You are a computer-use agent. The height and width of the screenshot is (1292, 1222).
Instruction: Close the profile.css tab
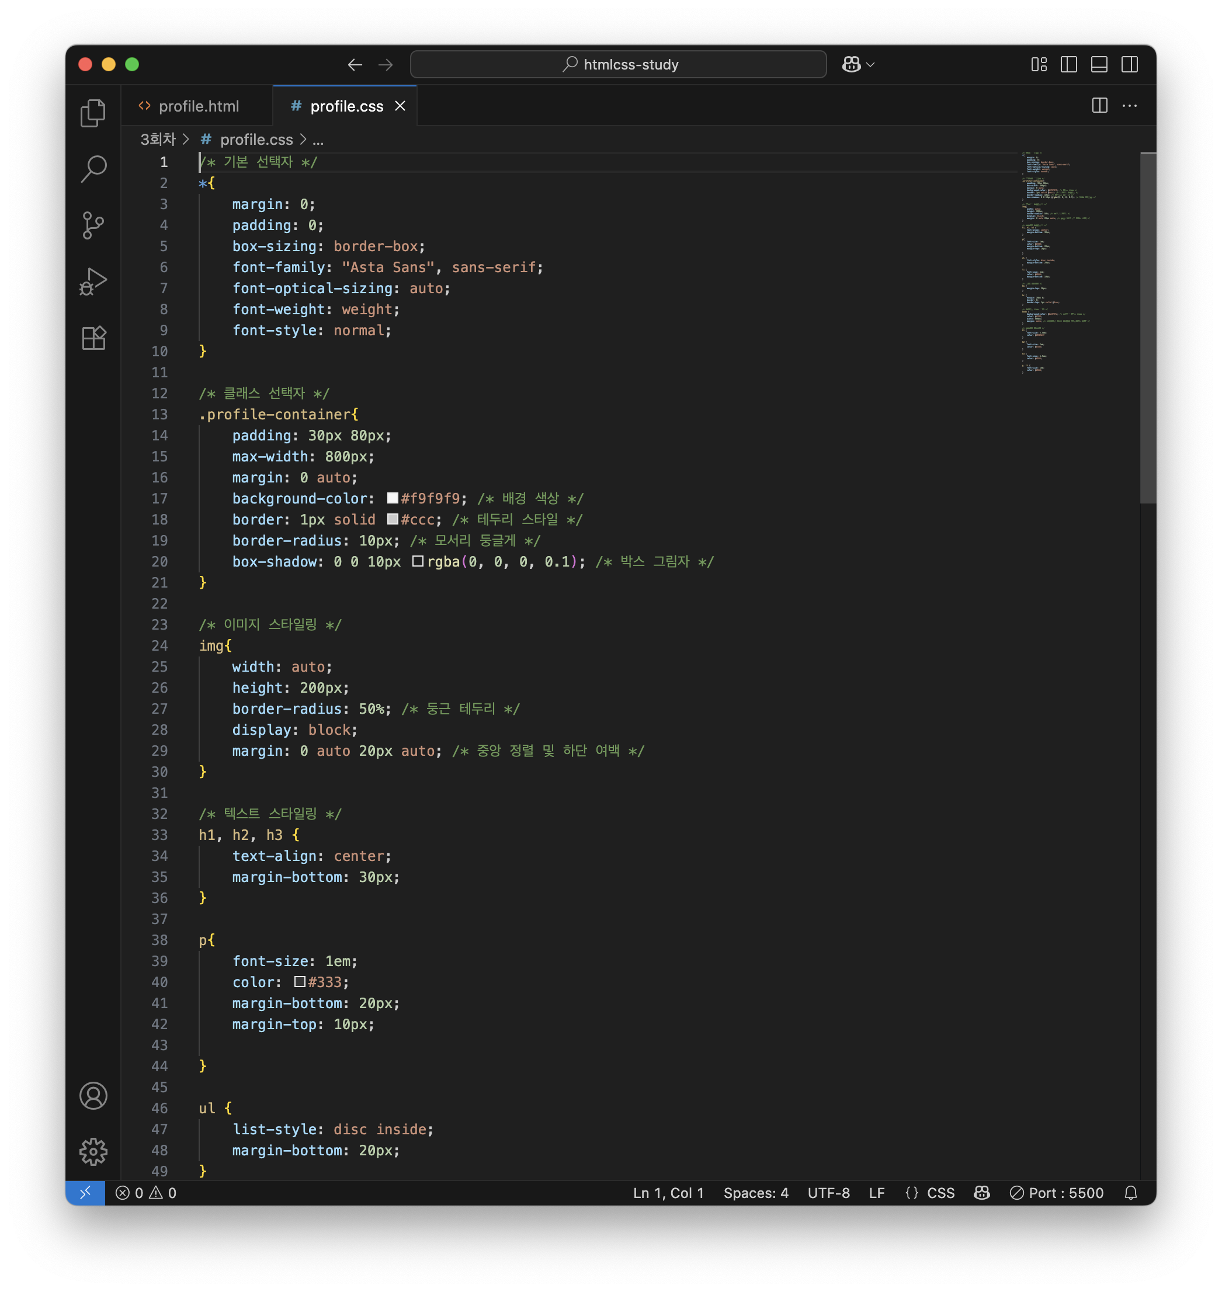400,106
